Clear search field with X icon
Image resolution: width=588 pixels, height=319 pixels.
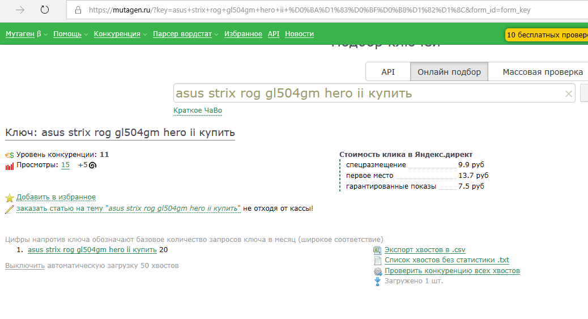tap(569, 94)
